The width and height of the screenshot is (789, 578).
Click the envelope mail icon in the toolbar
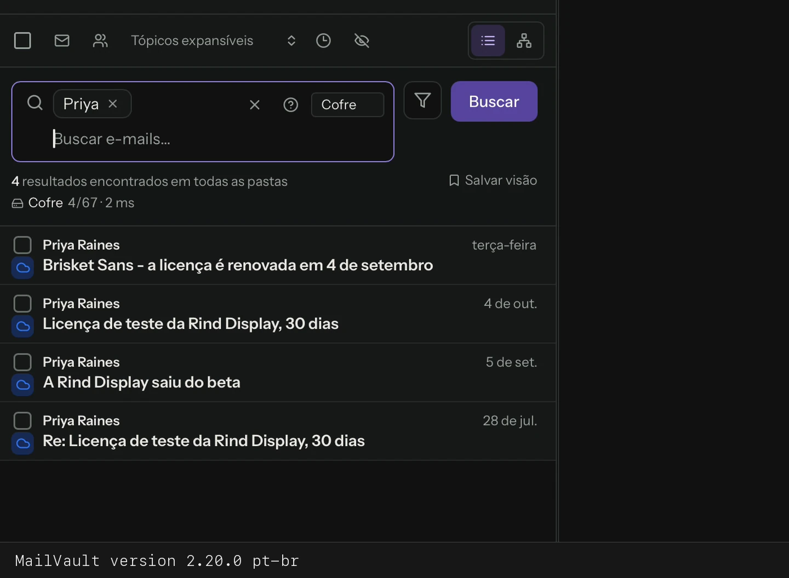tap(62, 41)
